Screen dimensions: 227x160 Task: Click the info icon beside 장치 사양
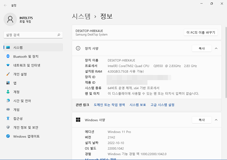point(78,48)
